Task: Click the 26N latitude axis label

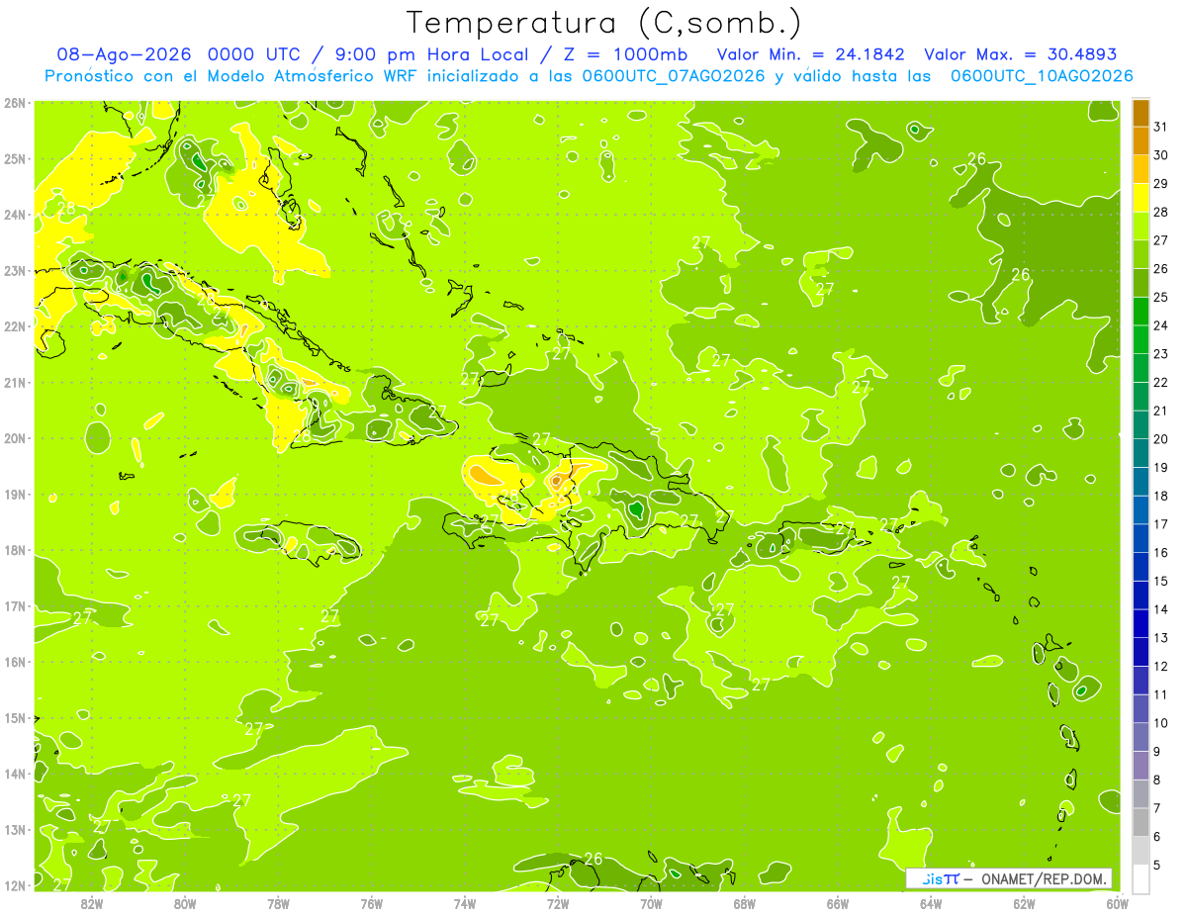Action: [15, 103]
